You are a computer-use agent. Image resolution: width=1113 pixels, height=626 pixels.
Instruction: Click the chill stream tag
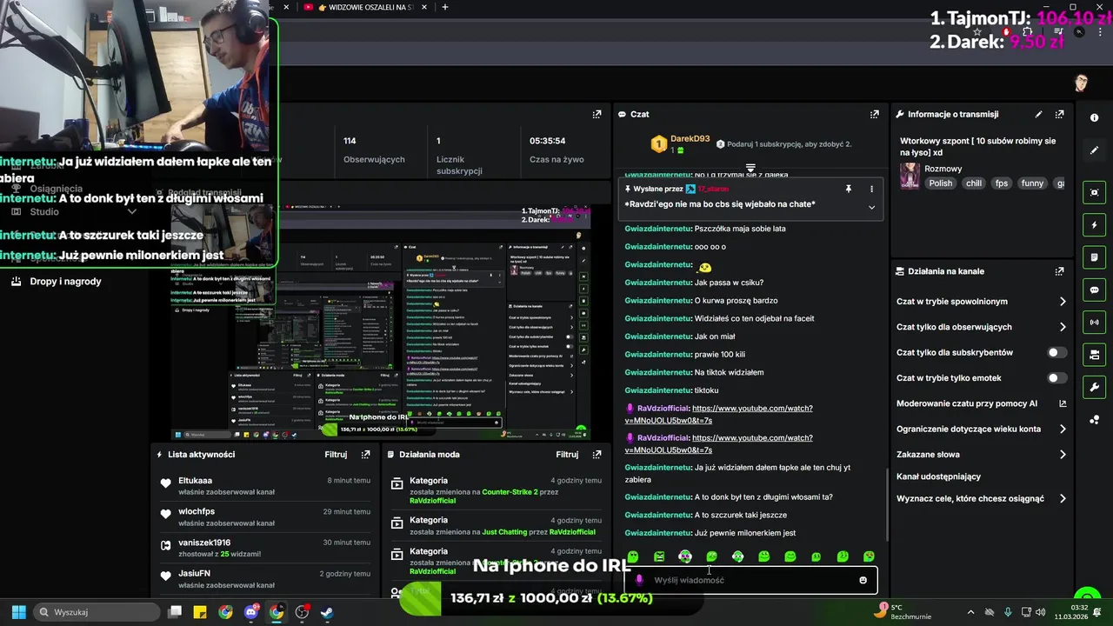[974, 183]
